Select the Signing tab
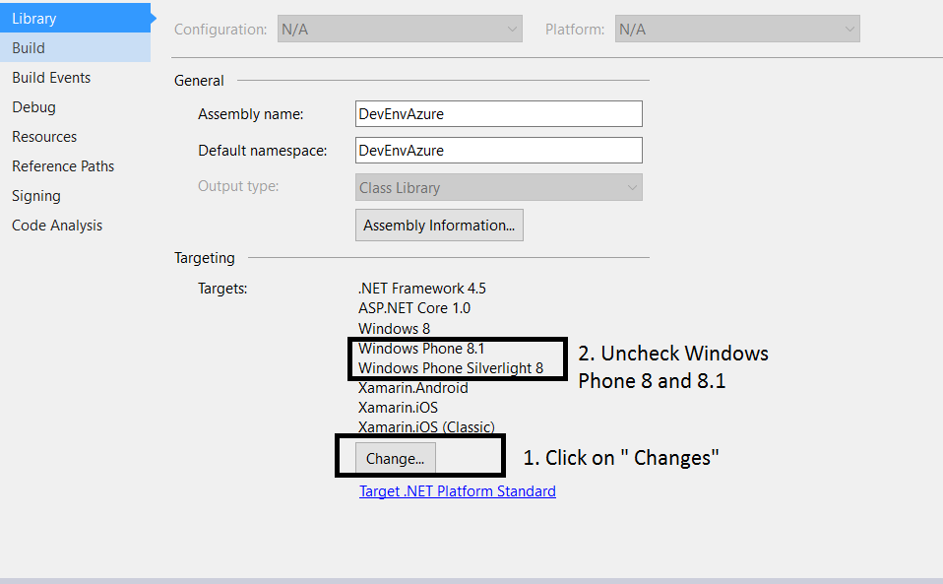Viewport: 943px width, 584px height. (36, 196)
